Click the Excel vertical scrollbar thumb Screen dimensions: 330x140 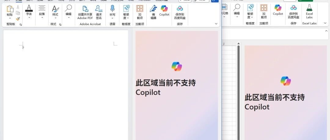coord(238,92)
